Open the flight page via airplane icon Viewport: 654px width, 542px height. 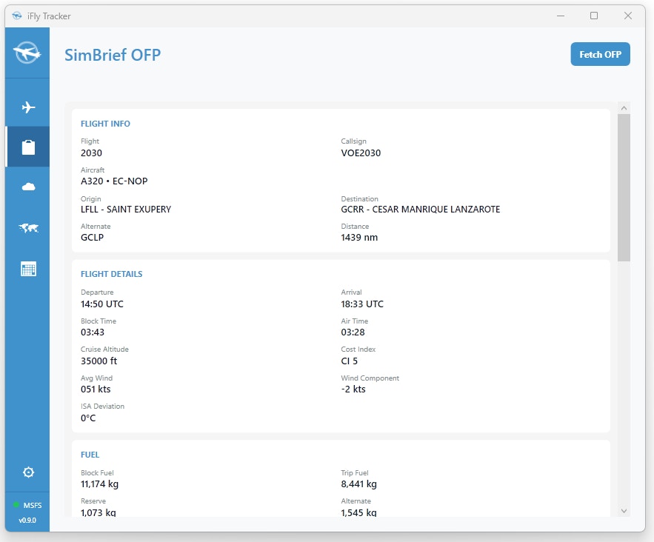pyautogui.click(x=28, y=108)
